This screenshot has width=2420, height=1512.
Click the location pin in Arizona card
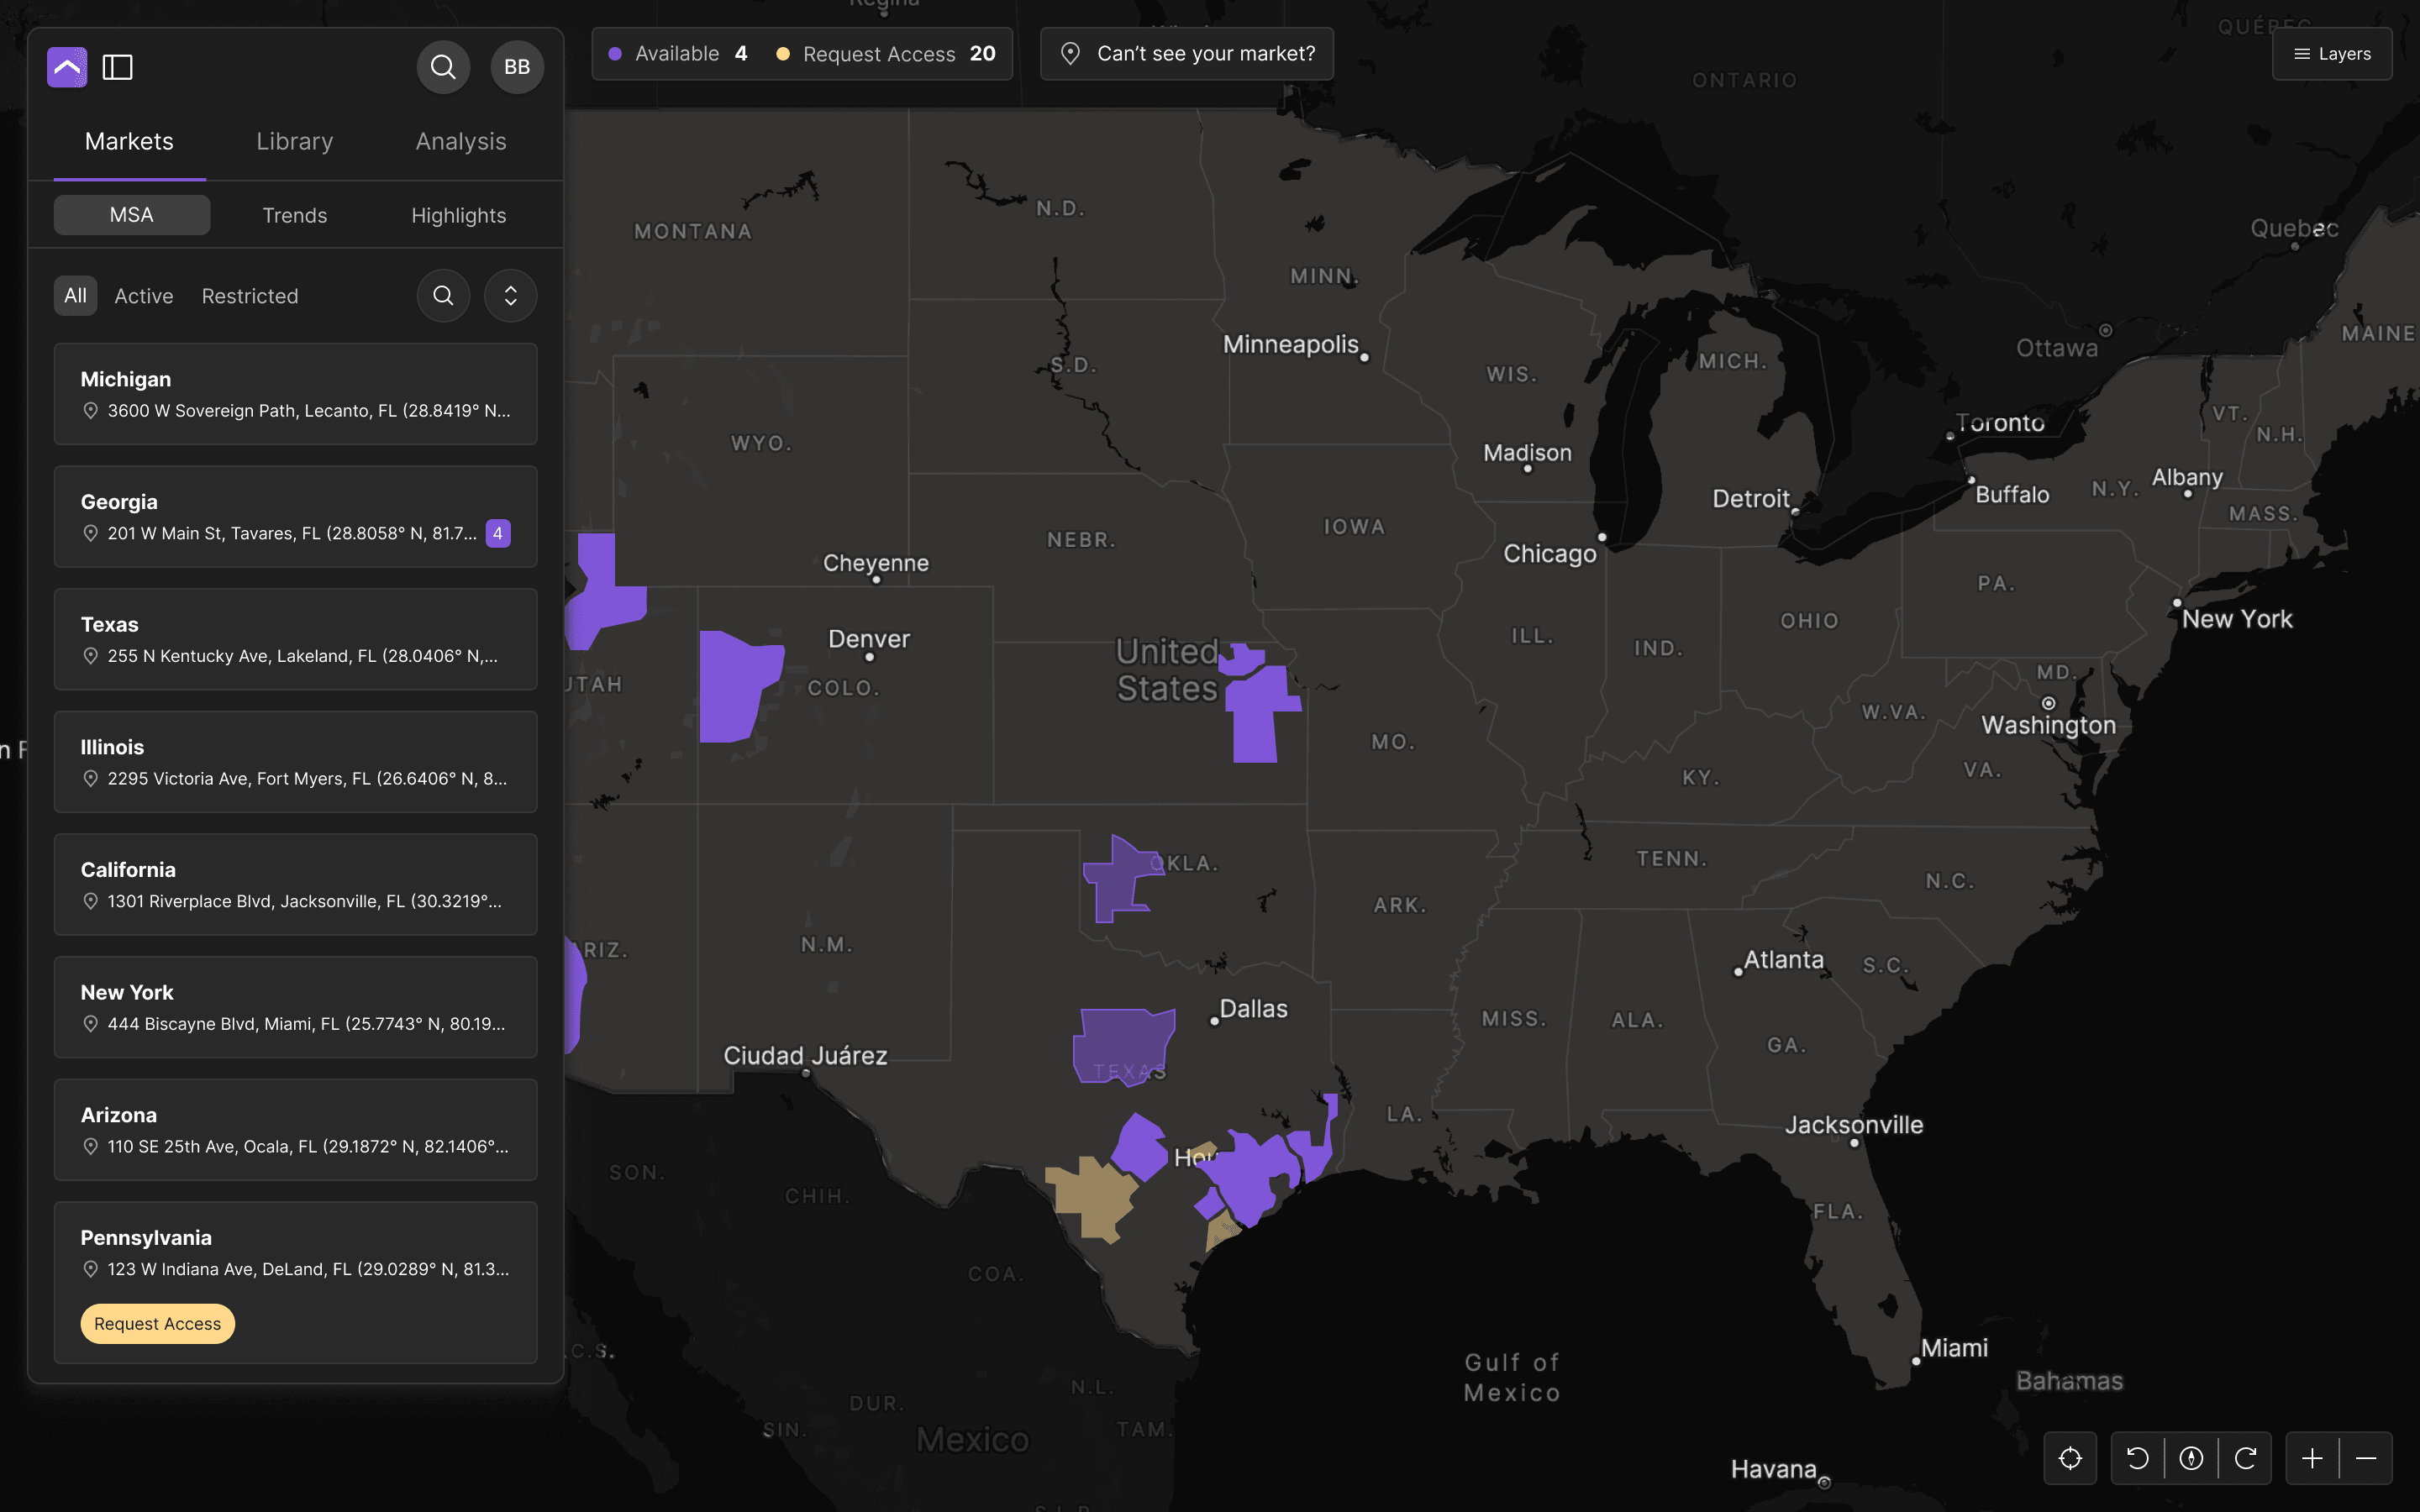[90, 1147]
